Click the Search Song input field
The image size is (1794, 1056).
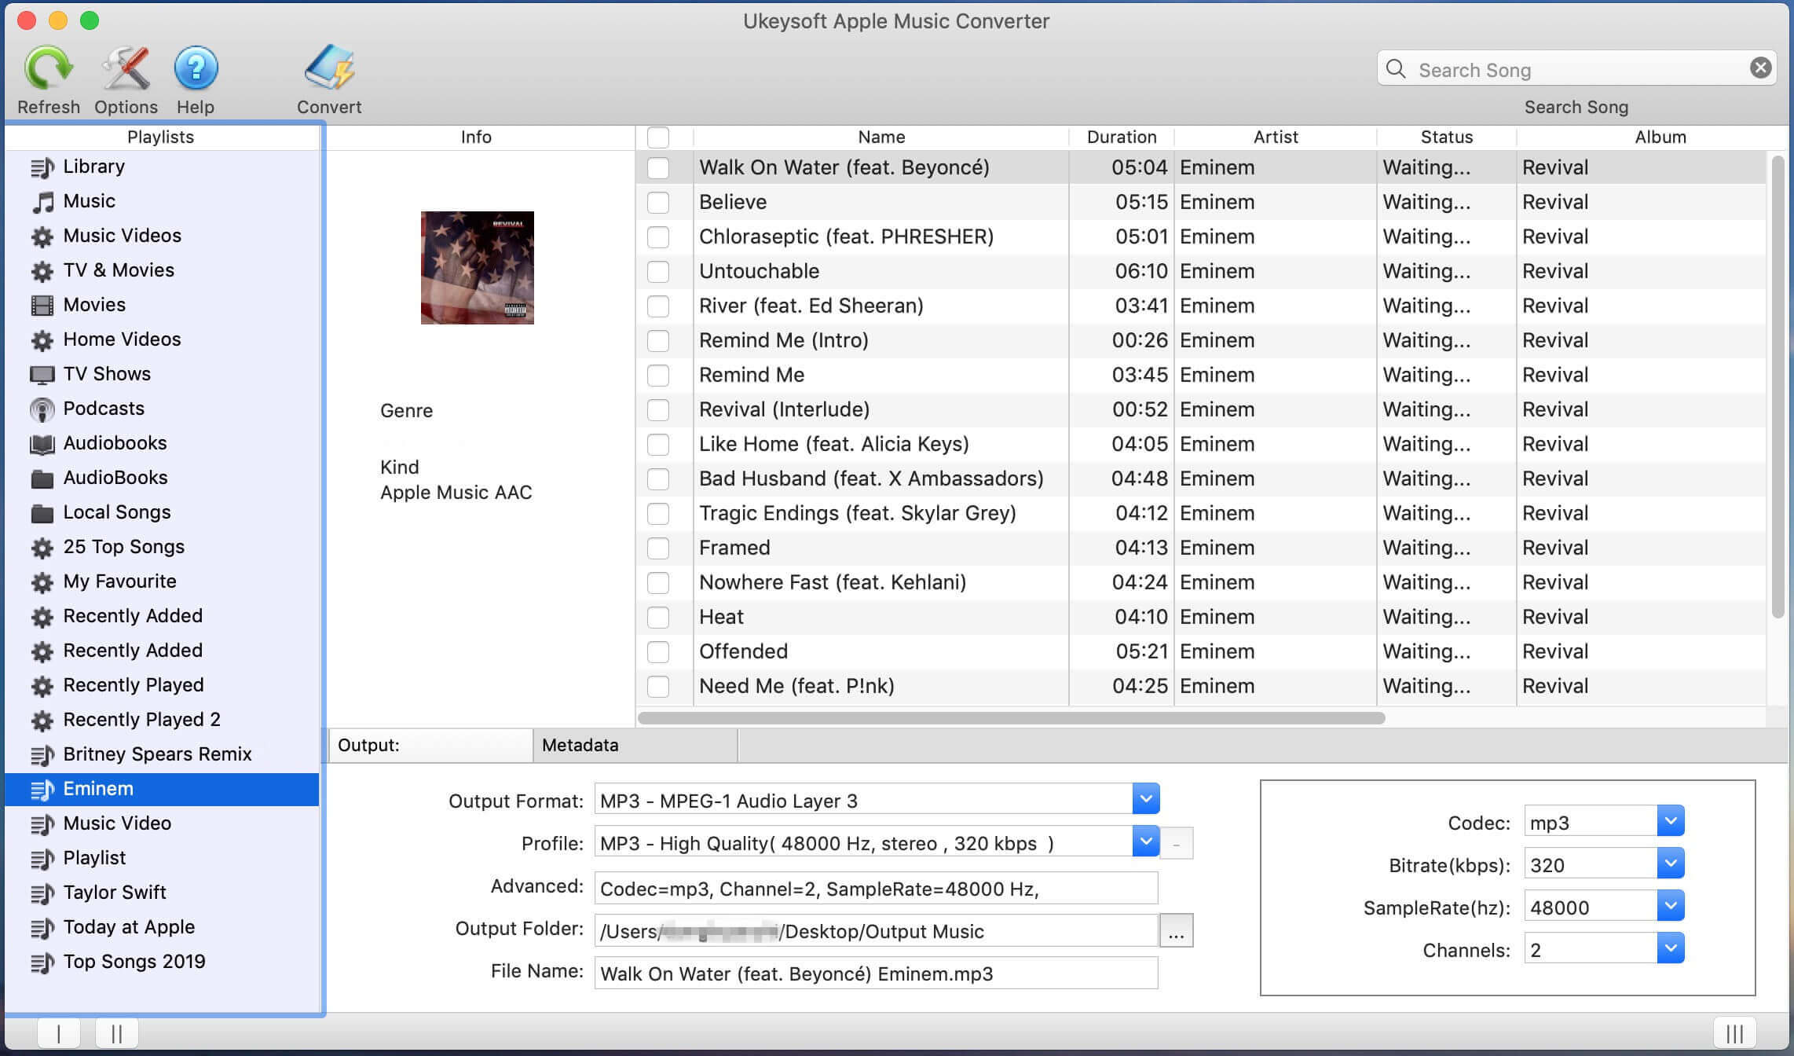(x=1577, y=69)
